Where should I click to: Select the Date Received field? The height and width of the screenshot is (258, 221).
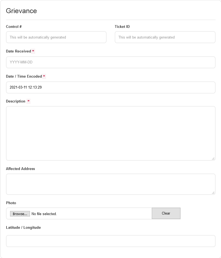pyautogui.click(x=111, y=62)
